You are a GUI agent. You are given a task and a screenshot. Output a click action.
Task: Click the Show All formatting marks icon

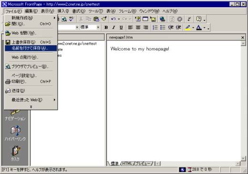189,19
